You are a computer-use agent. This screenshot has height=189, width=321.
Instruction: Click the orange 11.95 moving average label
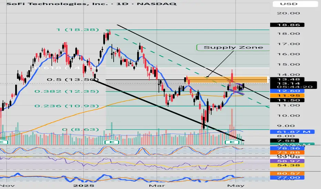(287, 96)
